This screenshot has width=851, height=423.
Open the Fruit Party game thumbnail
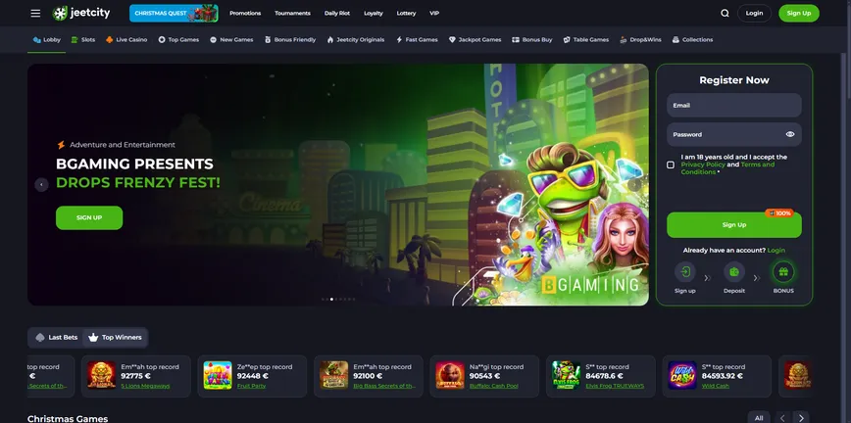[x=218, y=375]
